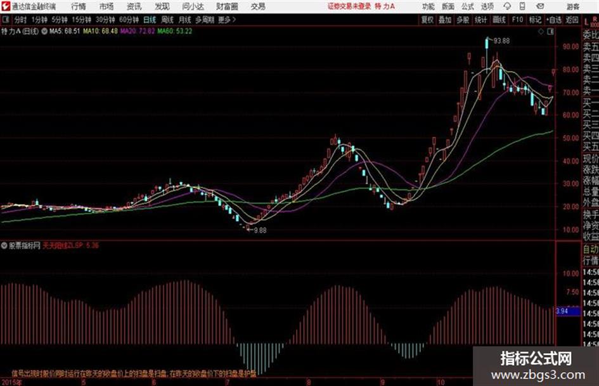Select the 日线 daily period tab
Image resolution: width=599 pixels, height=386 pixels.
click(x=150, y=20)
